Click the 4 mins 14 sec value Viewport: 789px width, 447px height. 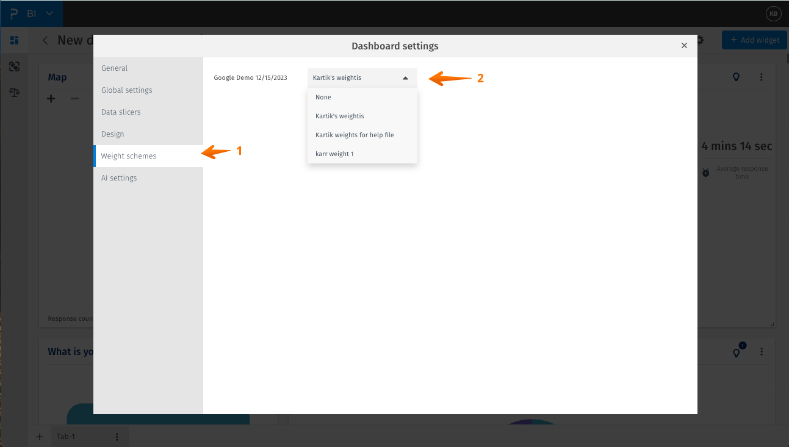(x=737, y=146)
